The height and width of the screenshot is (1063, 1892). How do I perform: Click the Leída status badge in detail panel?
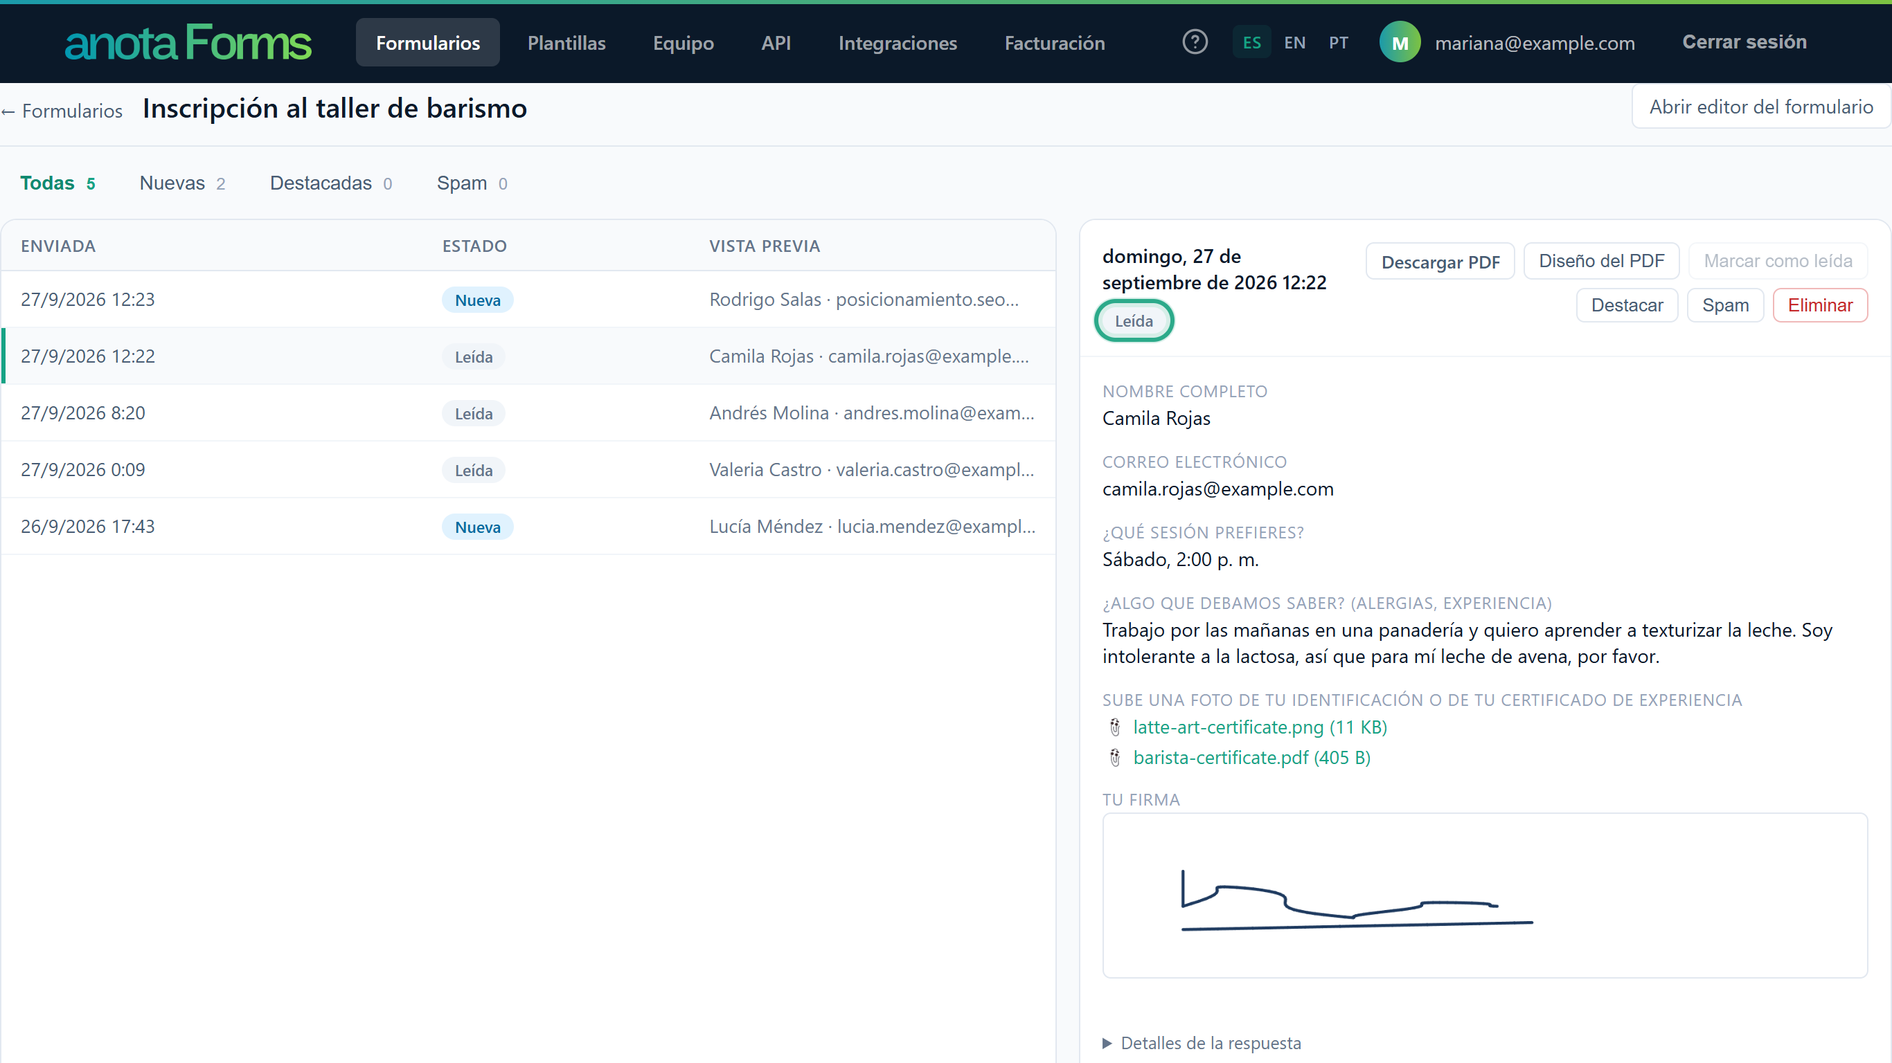(x=1133, y=321)
